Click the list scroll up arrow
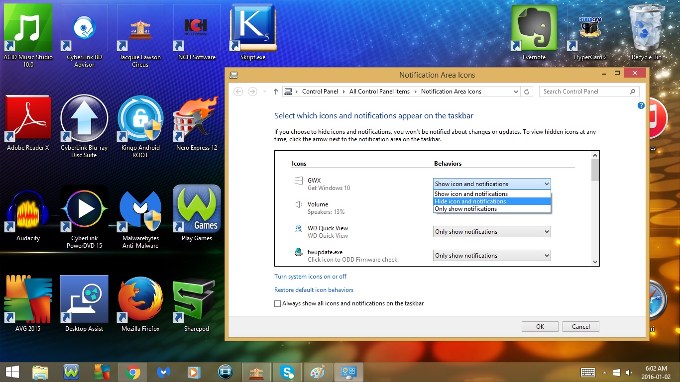This screenshot has width=680, height=382. 595,154
